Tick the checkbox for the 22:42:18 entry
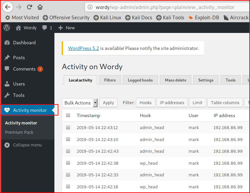Viewport: 250px width, 193px height. pyautogui.click(x=68, y=186)
